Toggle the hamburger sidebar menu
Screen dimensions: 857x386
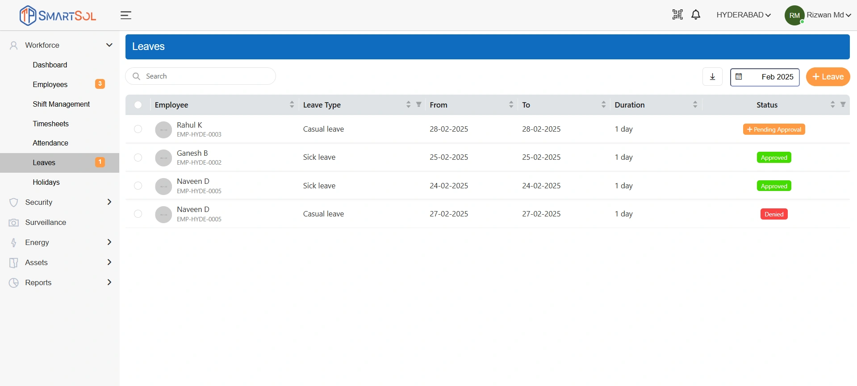(126, 15)
